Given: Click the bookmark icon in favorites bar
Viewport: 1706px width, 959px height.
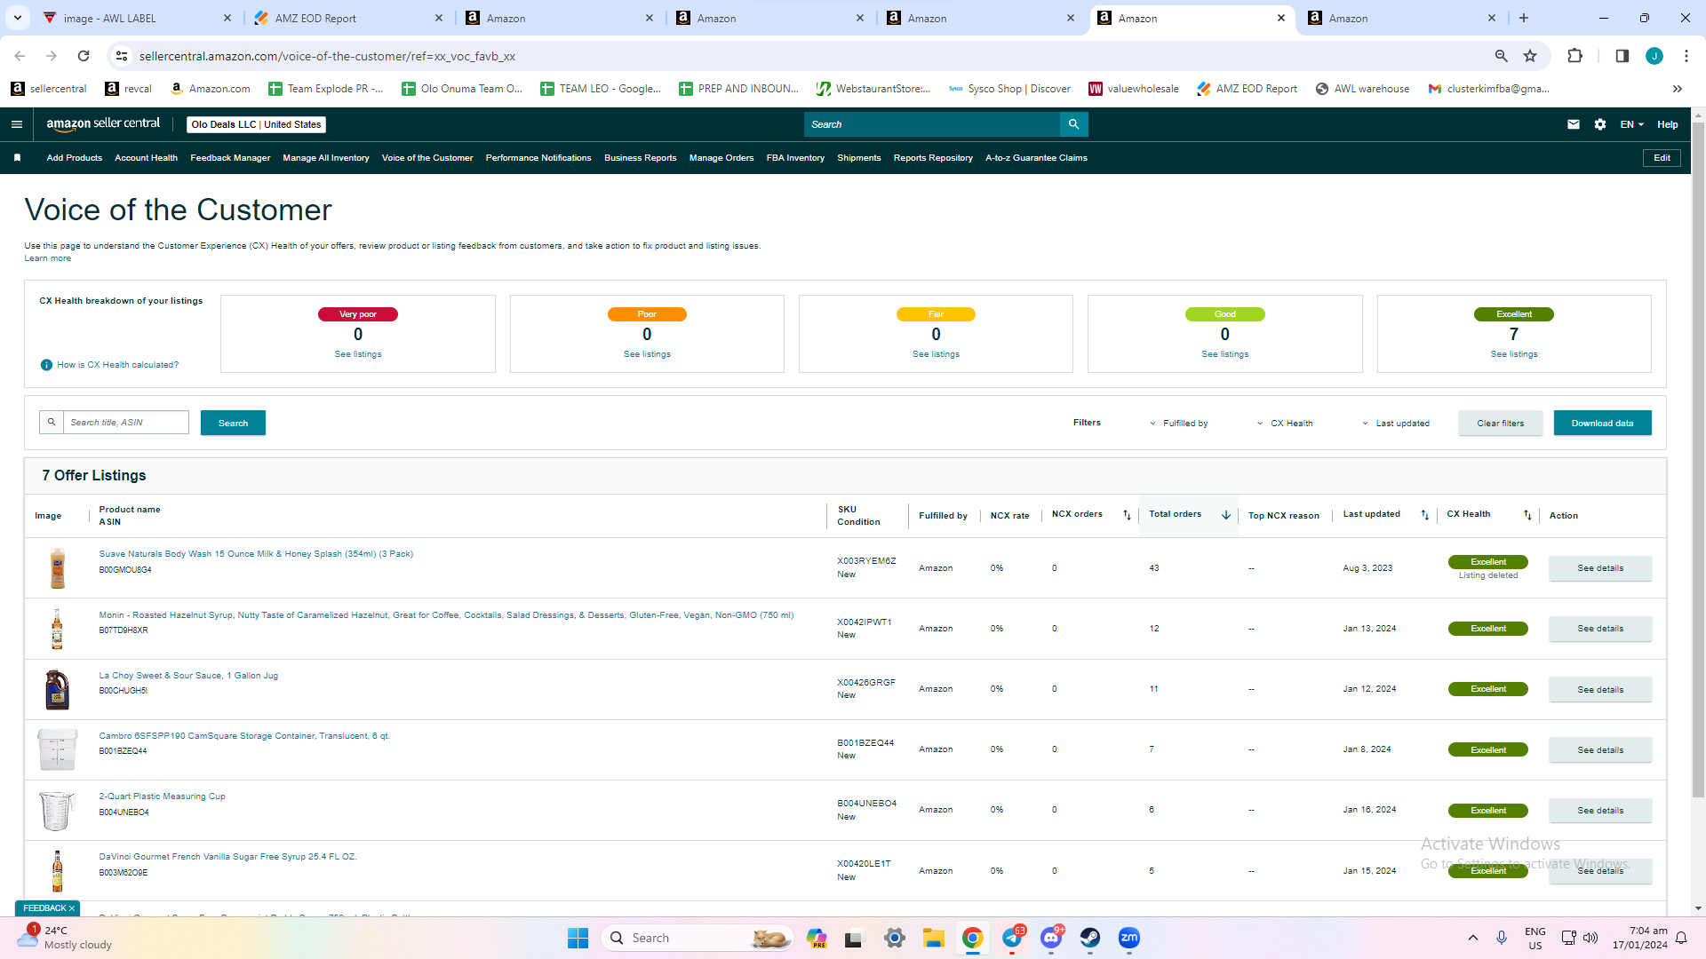Looking at the screenshot, I should pos(17,158).
